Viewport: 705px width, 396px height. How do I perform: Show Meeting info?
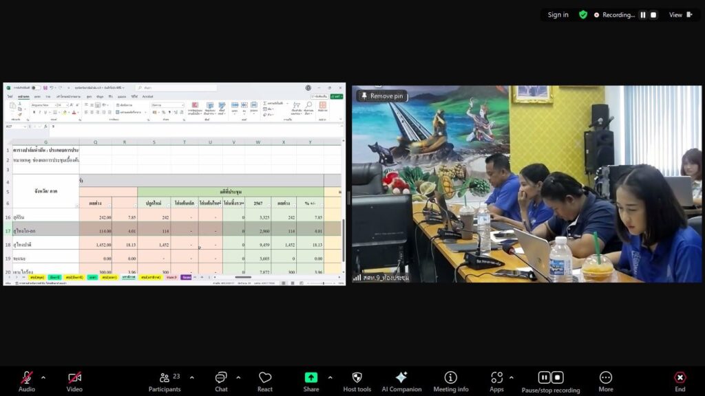(x=450, y=378)
